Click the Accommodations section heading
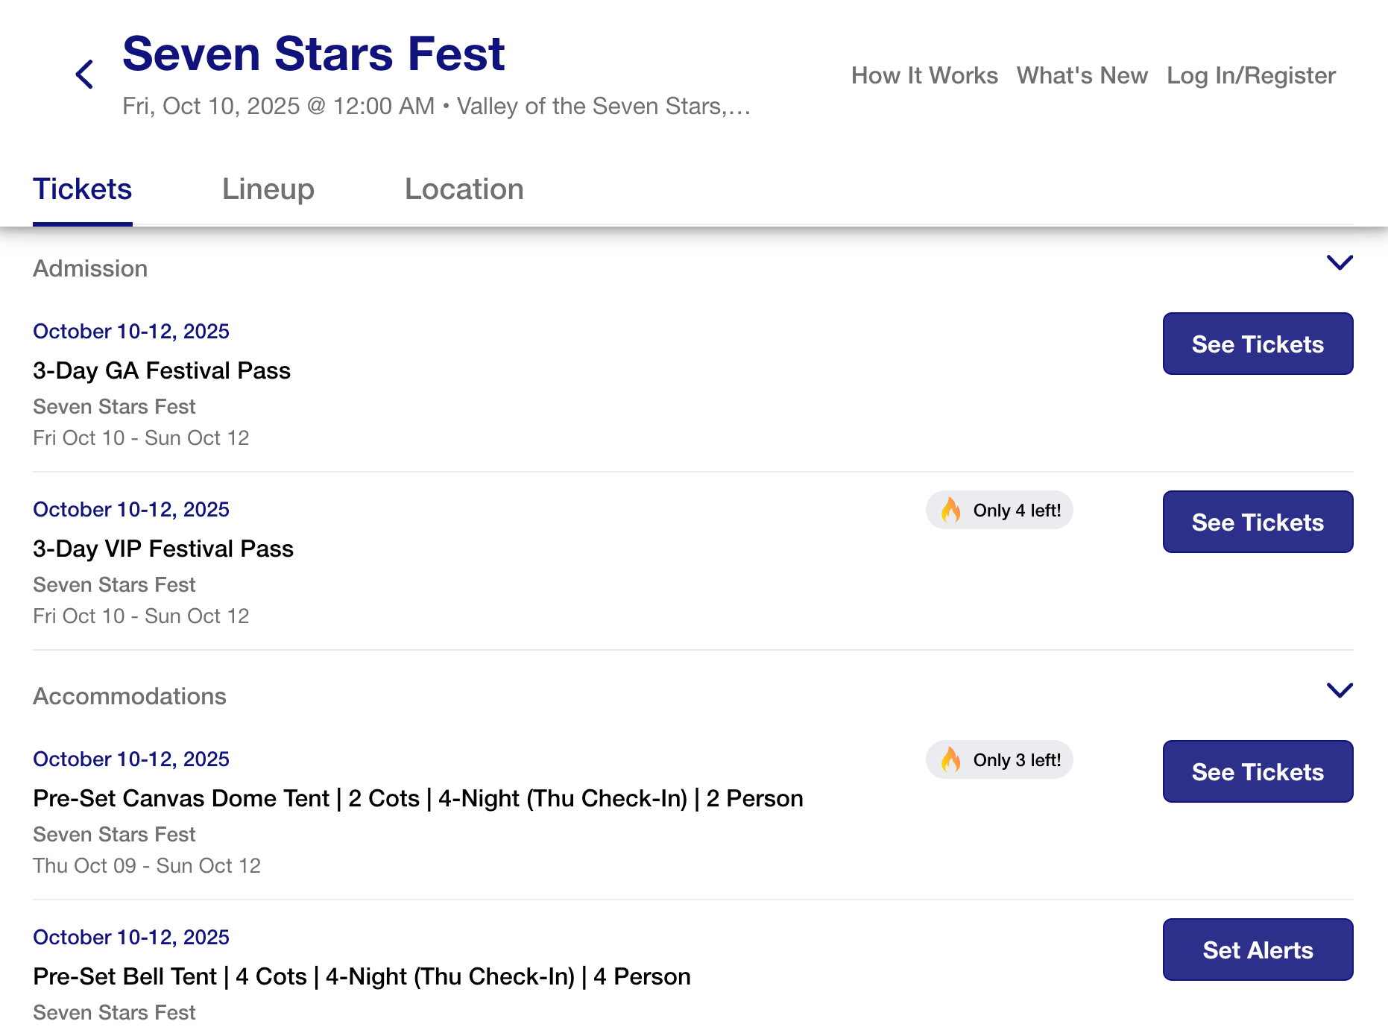1388x1030 pixels. (130, 696)
